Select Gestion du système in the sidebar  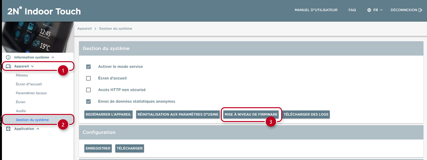(x=32, y=120)
